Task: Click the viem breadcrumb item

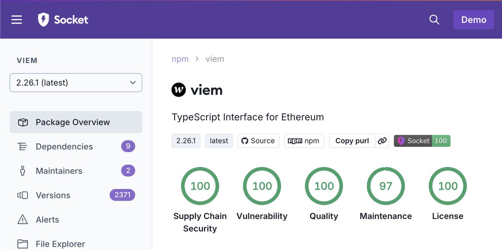Action: pos(215,59)
